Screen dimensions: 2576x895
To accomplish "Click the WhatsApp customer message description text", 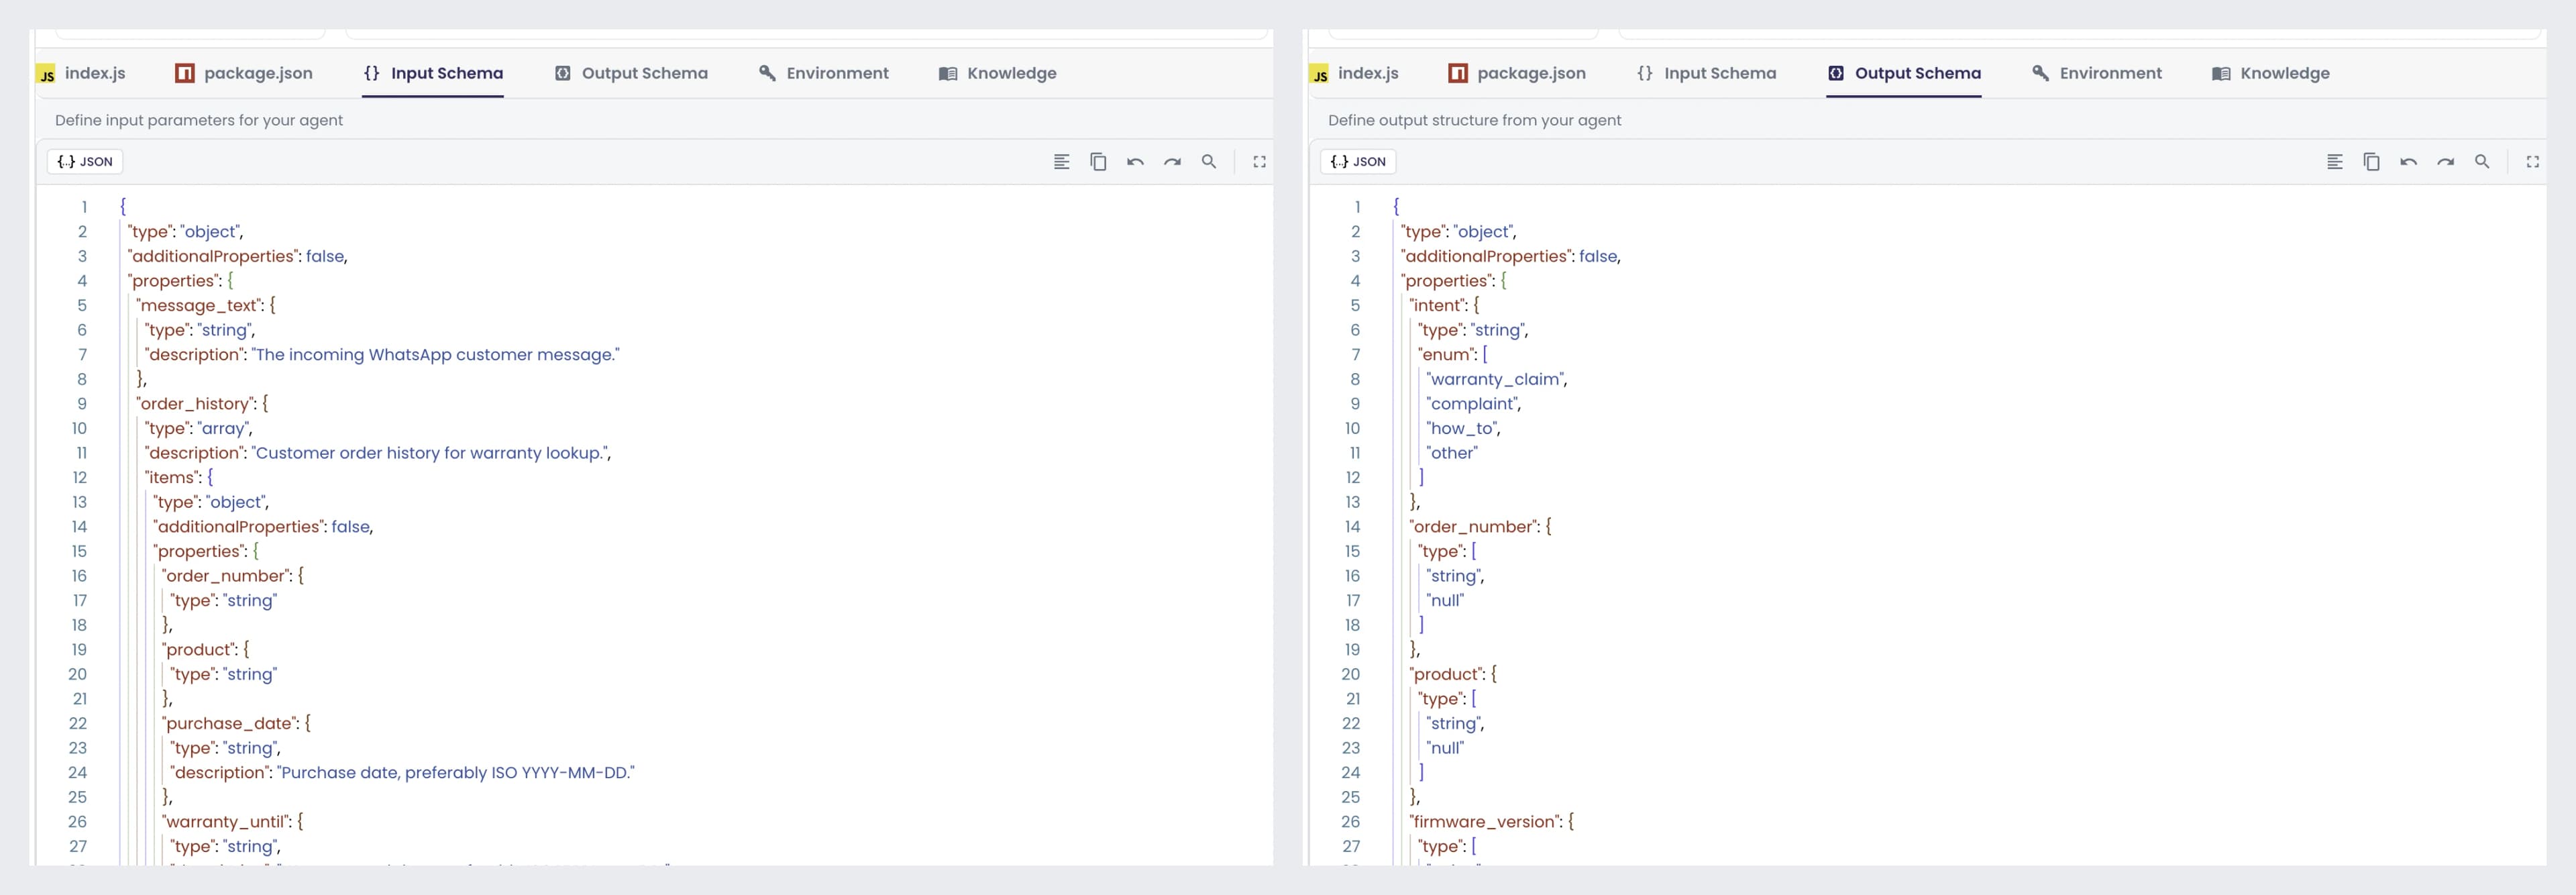I will [x=435, y=354].
